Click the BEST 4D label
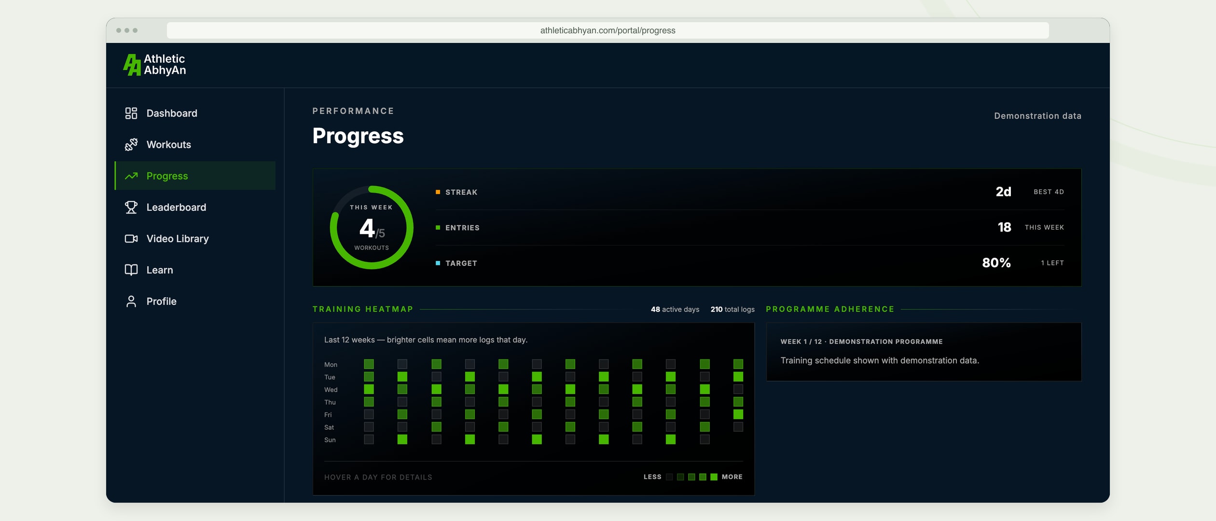Screen dimensions: 1216x521 pyautogui.click(x=1049, y=192)
